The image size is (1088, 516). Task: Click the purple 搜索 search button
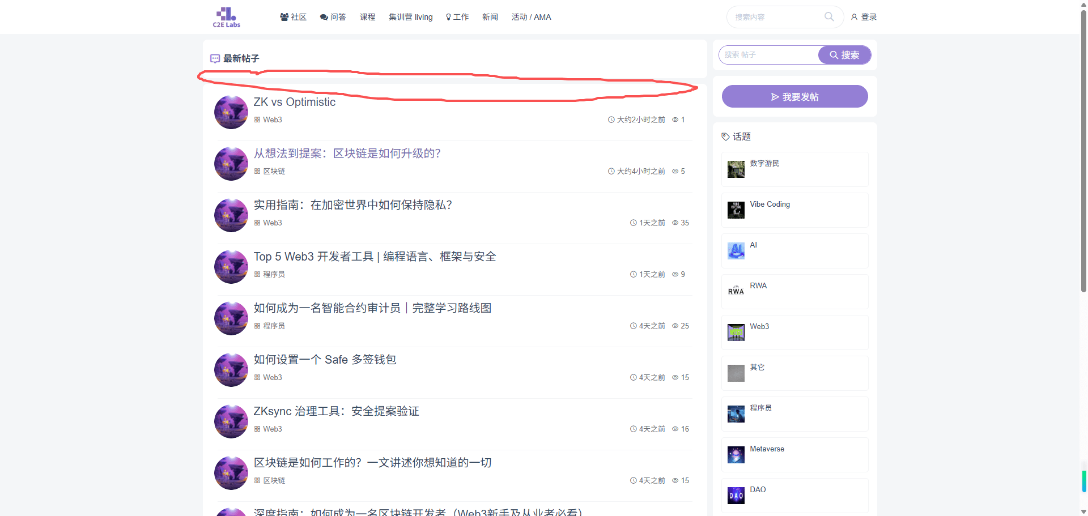844,55
